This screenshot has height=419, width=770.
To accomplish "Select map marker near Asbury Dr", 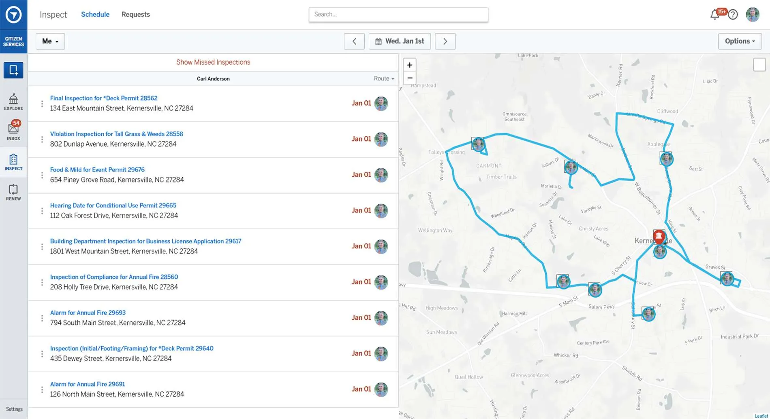I will 571,166.
